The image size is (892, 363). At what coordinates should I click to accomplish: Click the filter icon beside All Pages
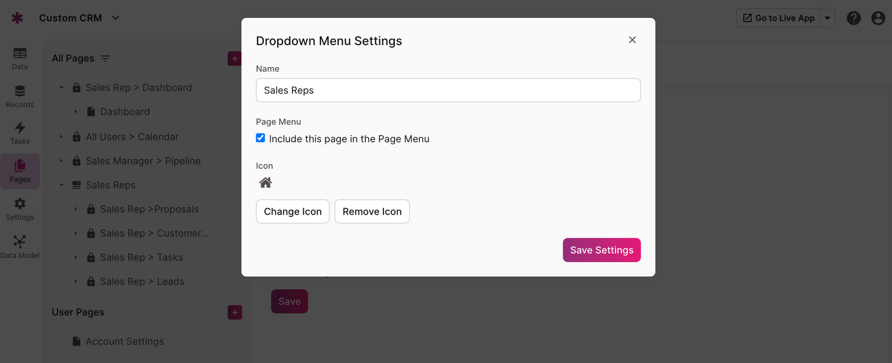[x=105, y=58]
